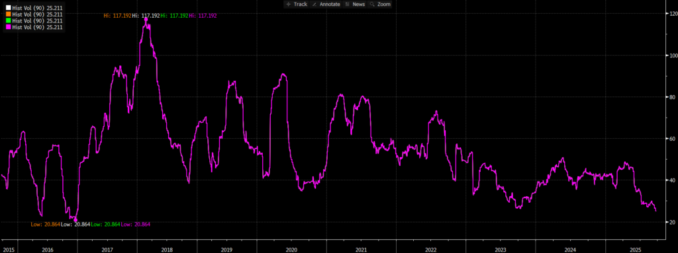Activate the Track crosshair tool

coord(296,5)
